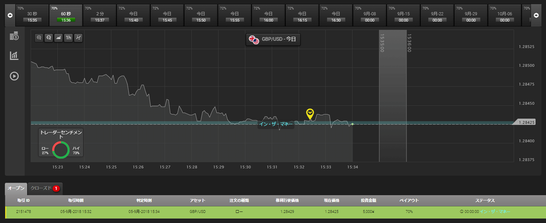
Task: Click trade ID 2151478 cell
Action: pyautogui.click(x=23, y=211)
